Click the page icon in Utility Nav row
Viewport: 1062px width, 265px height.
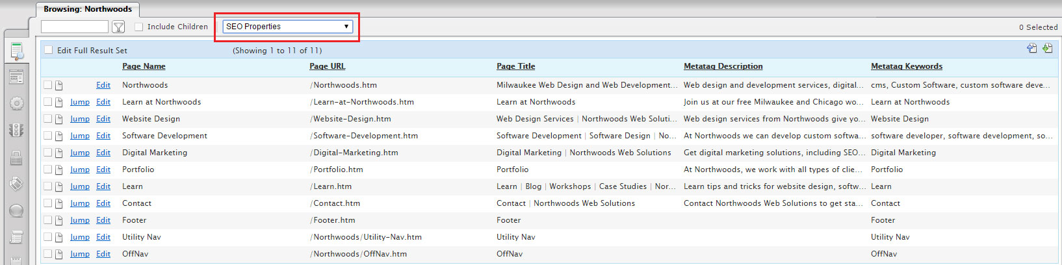(x=58, y=237)
